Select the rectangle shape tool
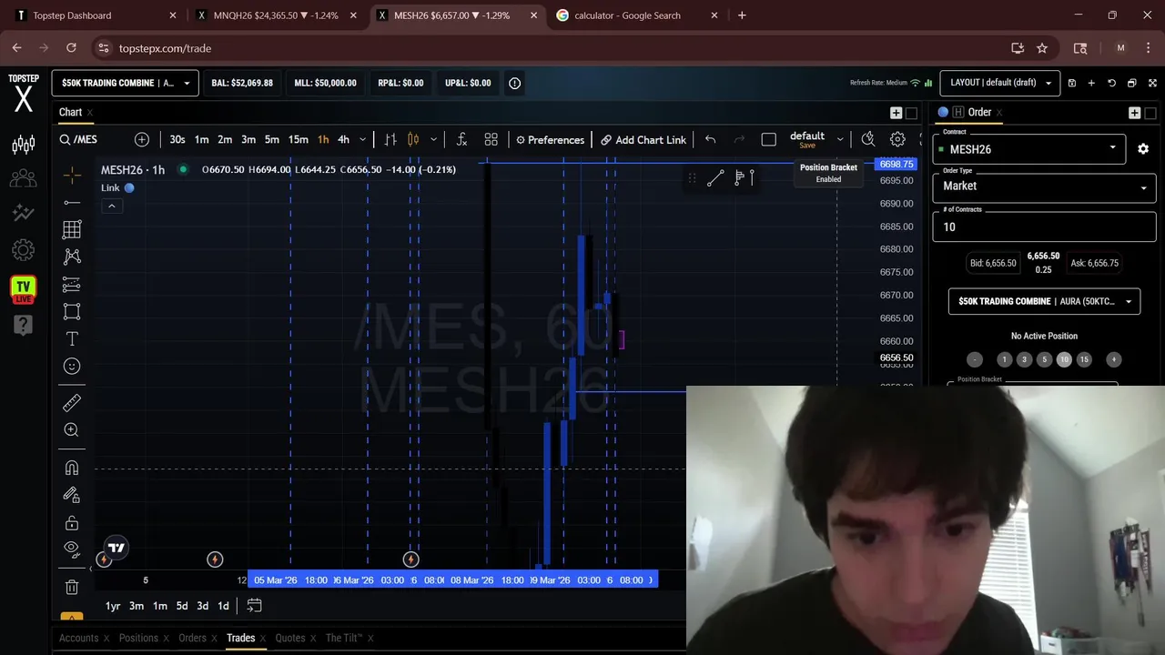 [72, 311]
